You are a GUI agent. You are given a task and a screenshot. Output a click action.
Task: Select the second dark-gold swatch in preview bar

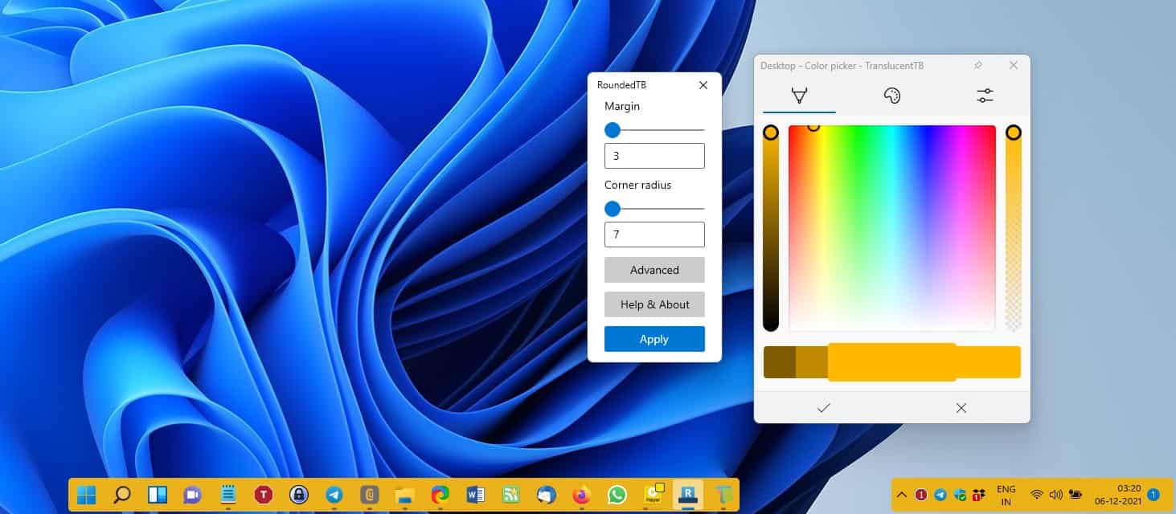click(x=811, y=362)
